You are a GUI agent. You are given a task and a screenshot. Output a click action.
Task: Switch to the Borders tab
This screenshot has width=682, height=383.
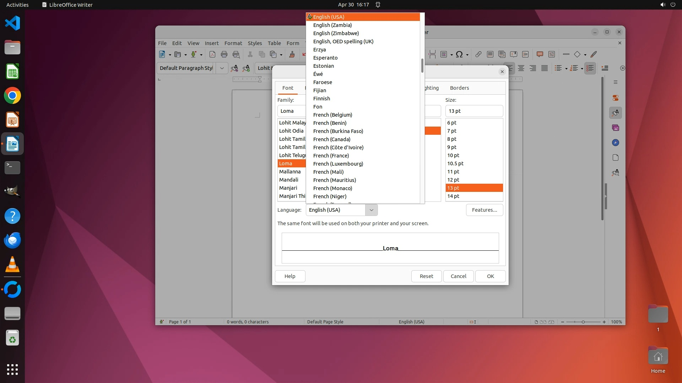(x=459, y=88)
